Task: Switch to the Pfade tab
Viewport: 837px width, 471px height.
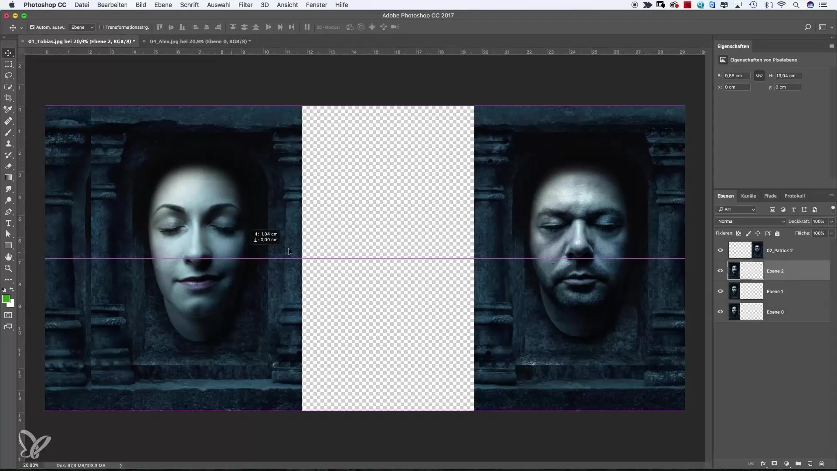Action: (x=770, y=196)
